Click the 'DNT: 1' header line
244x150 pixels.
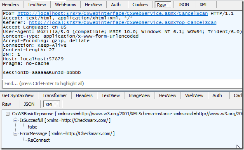12,55
